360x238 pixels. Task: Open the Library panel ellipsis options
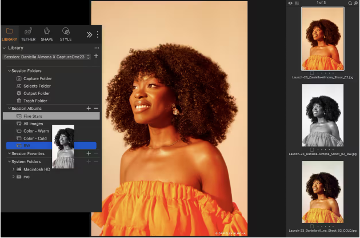point(96,48)
